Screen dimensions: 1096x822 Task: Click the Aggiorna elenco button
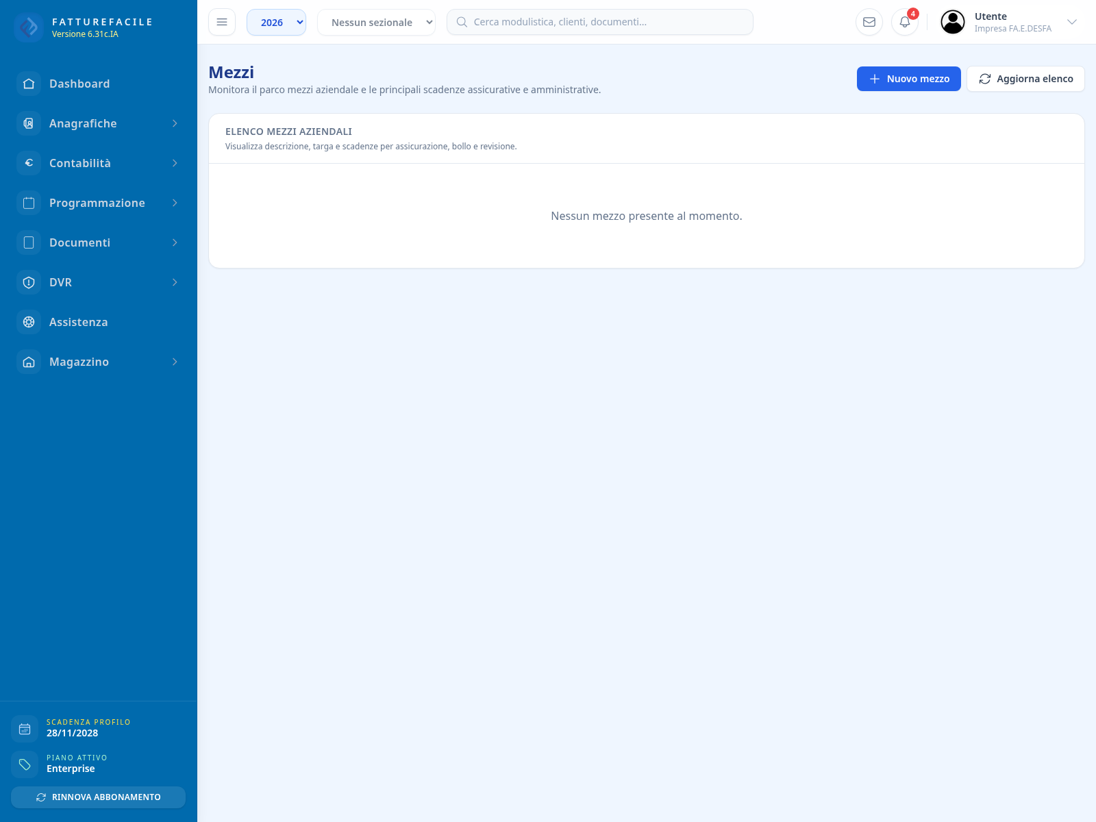click(1025, 79)
